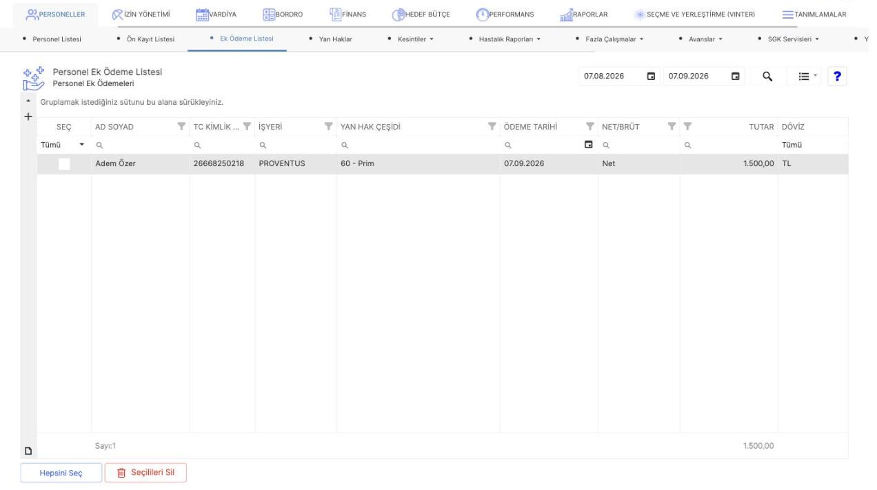Open the TUTAR column filter icon
The image size is (877, 490).
tap(687, 126)
